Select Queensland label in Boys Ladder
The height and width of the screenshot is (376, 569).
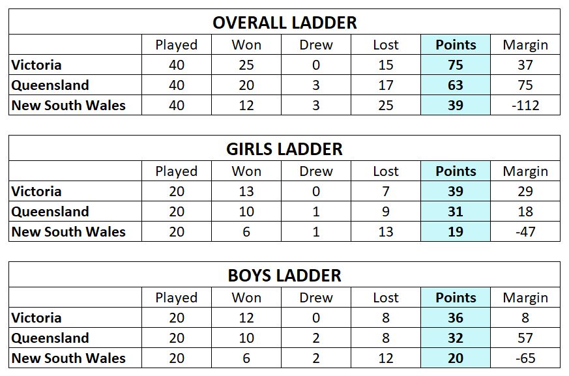click(50, 338)
